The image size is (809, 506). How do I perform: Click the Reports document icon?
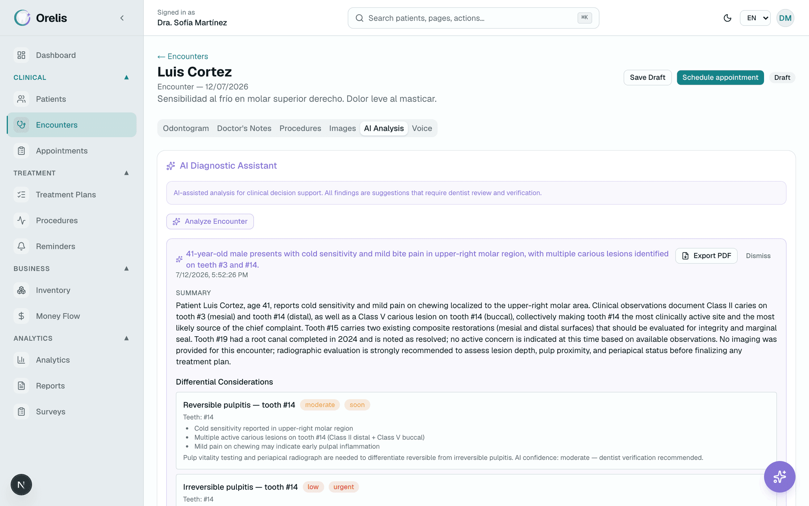tap(21, 386)
